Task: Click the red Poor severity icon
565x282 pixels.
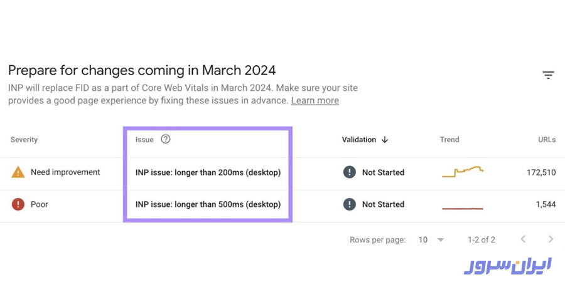Action: pos(18,204)
